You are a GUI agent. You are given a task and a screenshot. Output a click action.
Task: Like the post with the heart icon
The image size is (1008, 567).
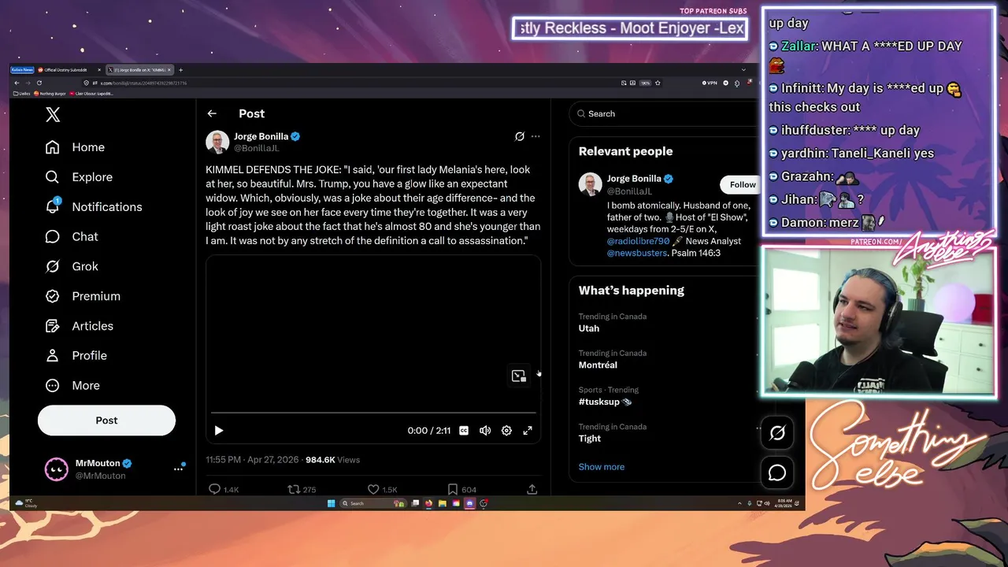point(373,489)
